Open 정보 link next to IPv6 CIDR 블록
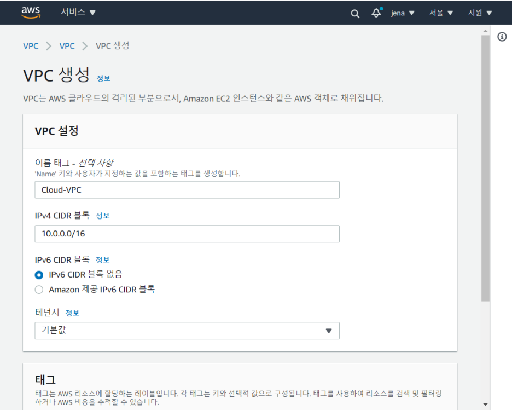This screenshot has height=410, width=512. tap(102, 259)
